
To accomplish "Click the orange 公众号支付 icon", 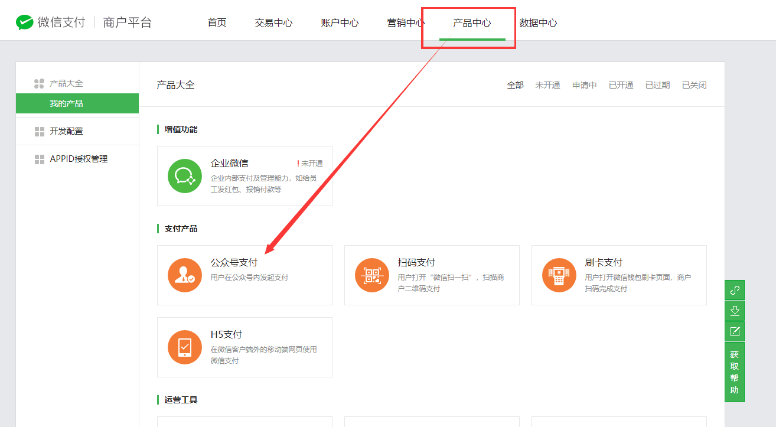I will (x=185, y=275).
